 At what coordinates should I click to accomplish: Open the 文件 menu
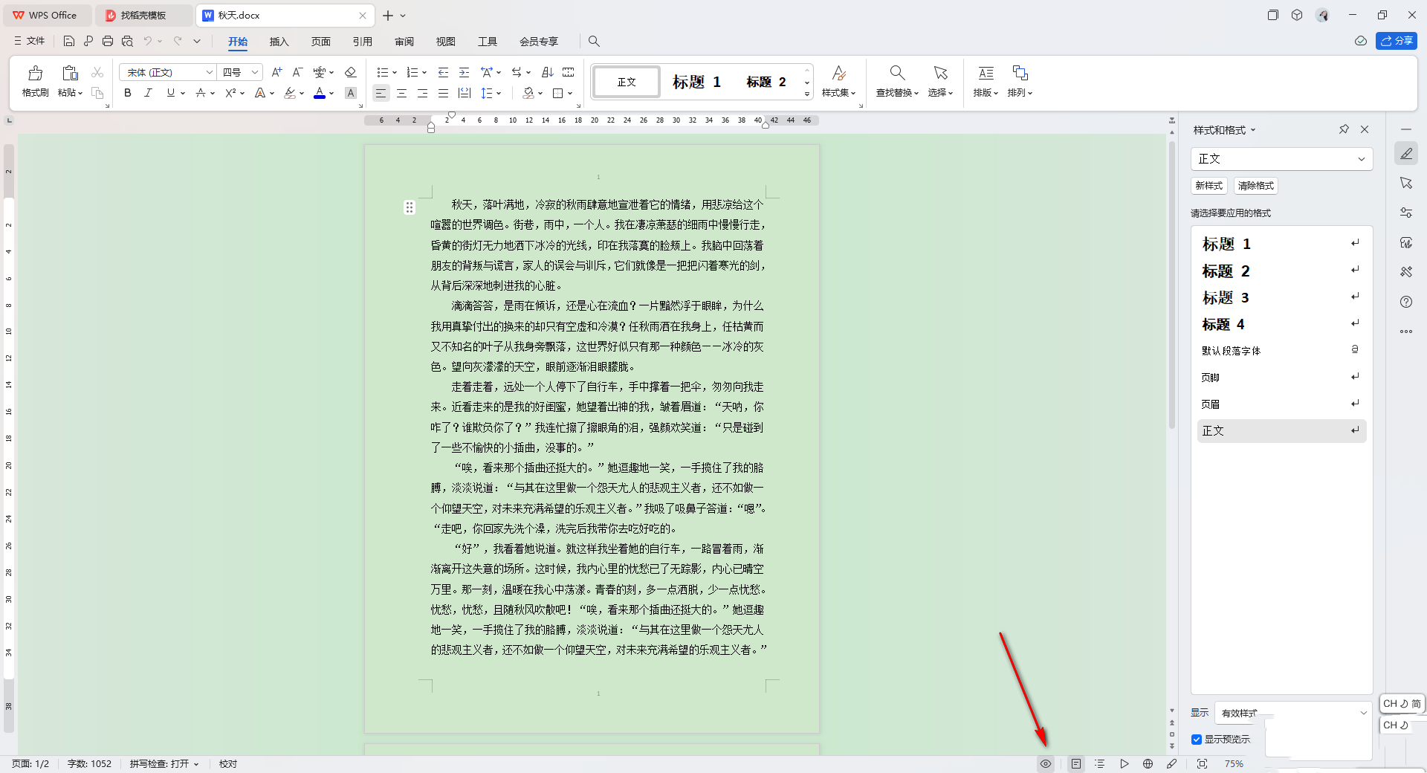29,41
